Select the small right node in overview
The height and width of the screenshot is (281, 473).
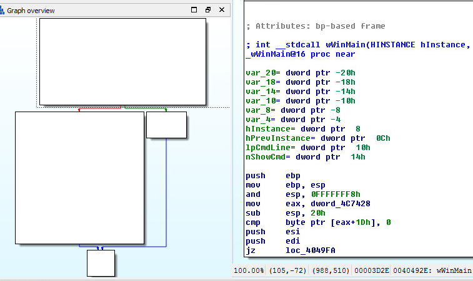tap(166, 125)
